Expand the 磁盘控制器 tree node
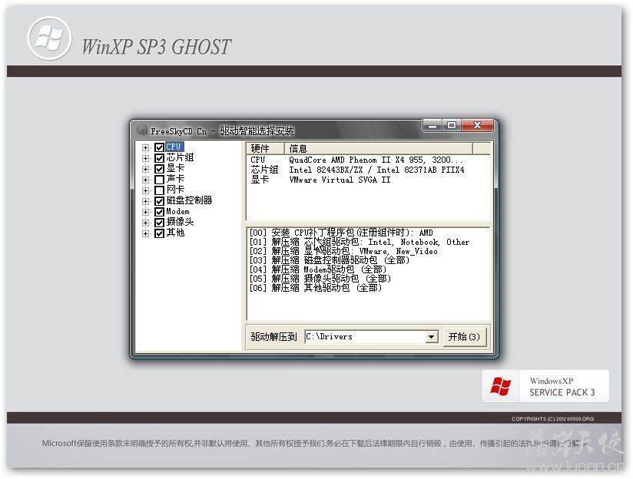The width and height of the screenshot is (633, 479). [x=145, y=201]
